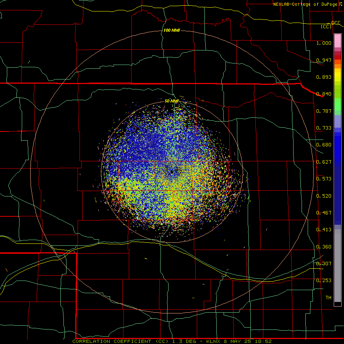Select the 0.787 scale value

[324, 111]
